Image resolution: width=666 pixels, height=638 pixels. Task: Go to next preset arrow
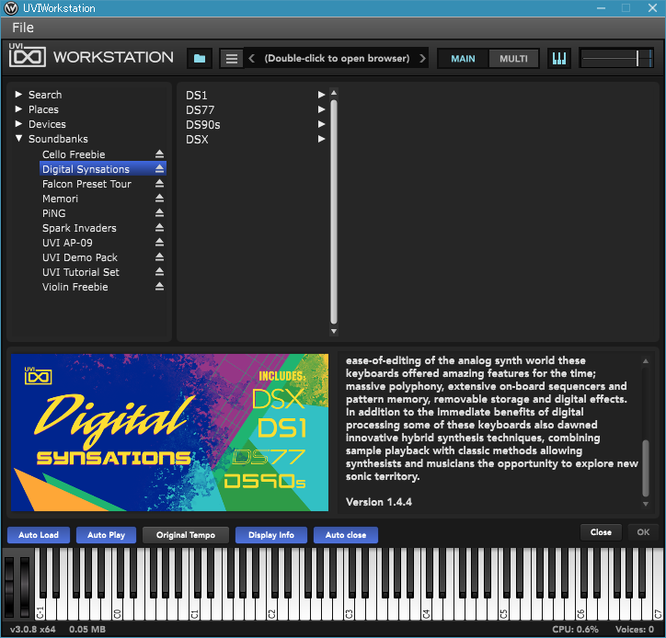(422, 58)
